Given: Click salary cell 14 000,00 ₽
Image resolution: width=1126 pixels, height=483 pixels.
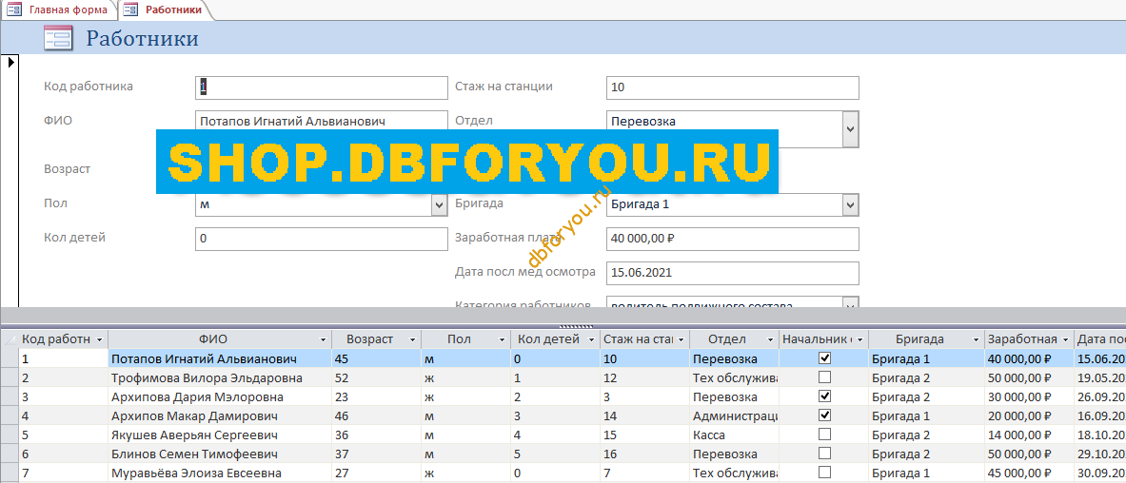Looking at the screenshot, I should pos(1029,435).
